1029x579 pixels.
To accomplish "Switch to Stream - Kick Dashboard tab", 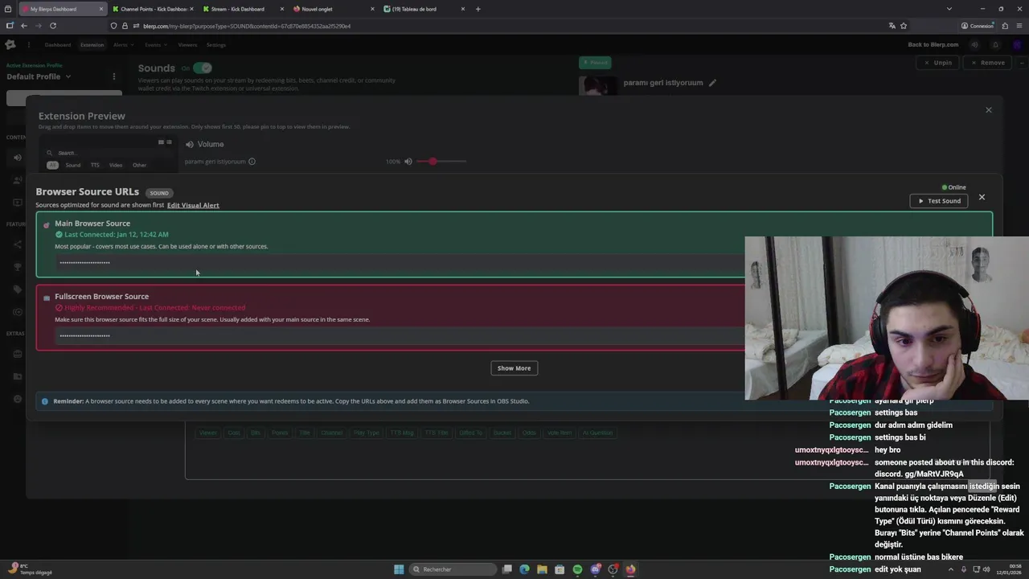I will 243,9.
